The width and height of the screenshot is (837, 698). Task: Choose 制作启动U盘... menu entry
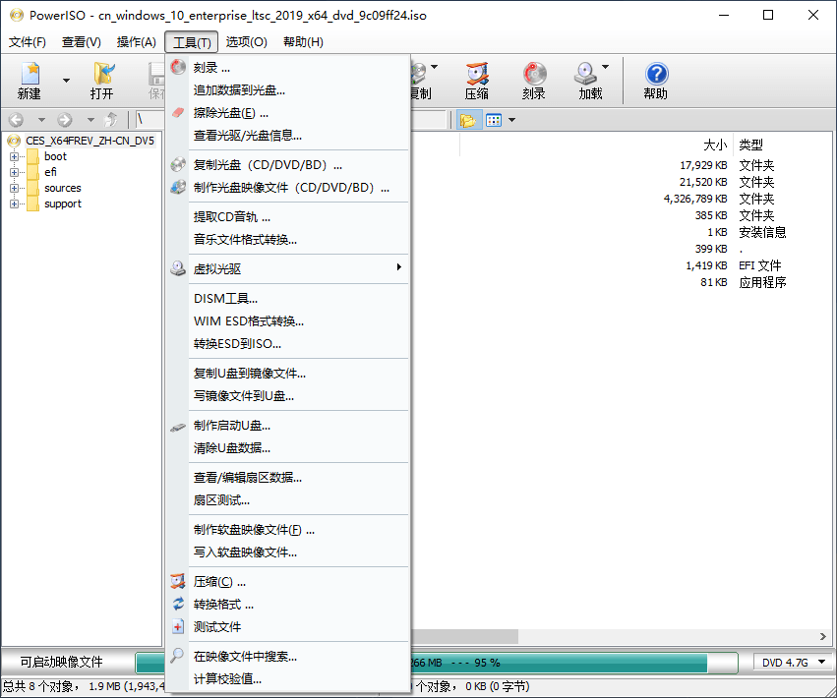coord(288,426)
